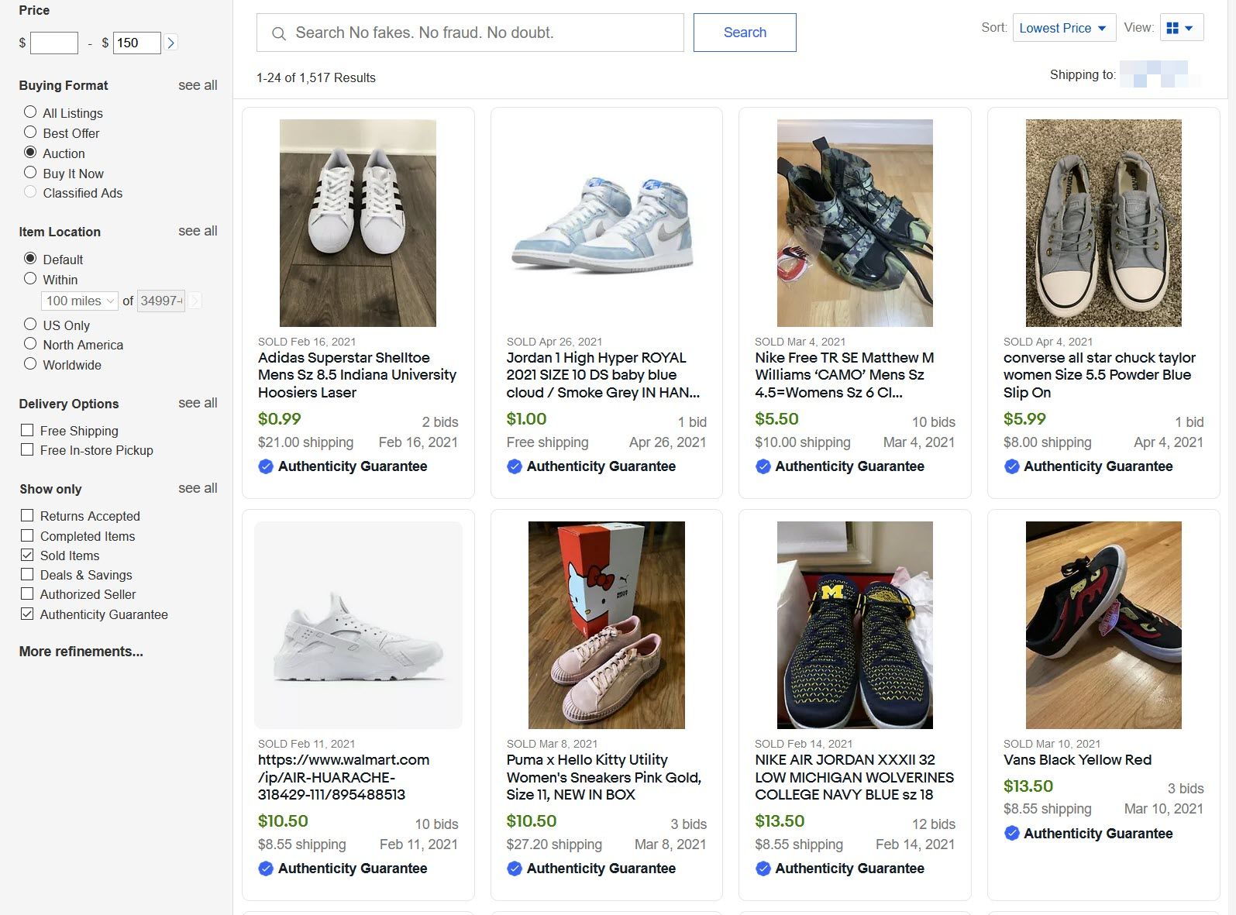Open Jordan 1 High Hyper ROYAL listing title
Image resolution: width=1236 pixels, height=915 pixels.
tap(603, 375)
